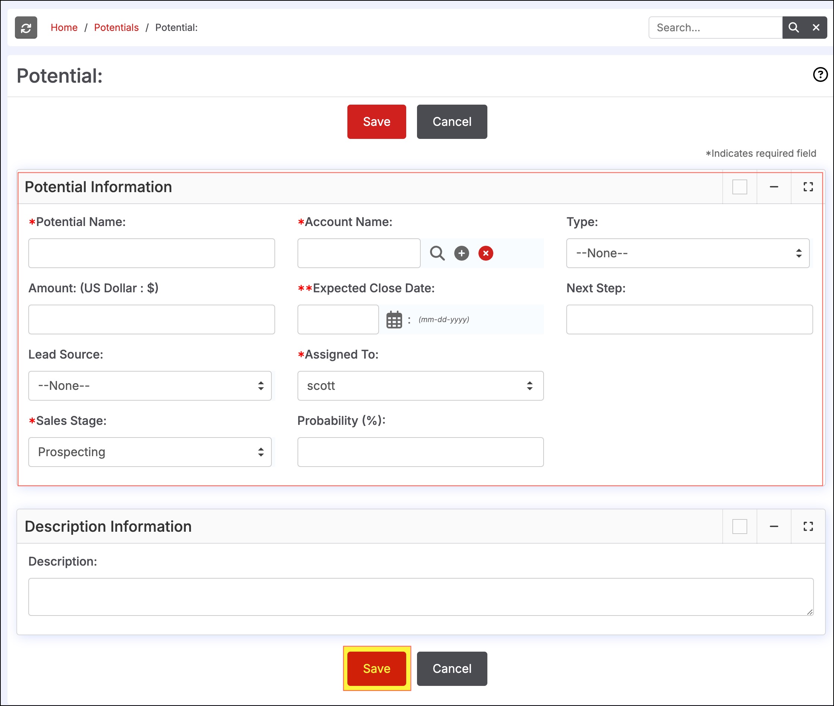Focus the Search input field
834x706 pixels.
(x=715, y=28)
